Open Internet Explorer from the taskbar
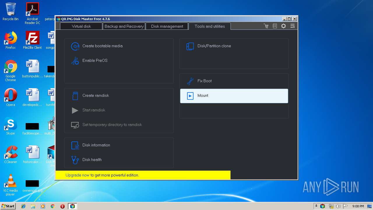Image resolution: width=373 pixels, height=210 pixels. [x=23, y=206]
